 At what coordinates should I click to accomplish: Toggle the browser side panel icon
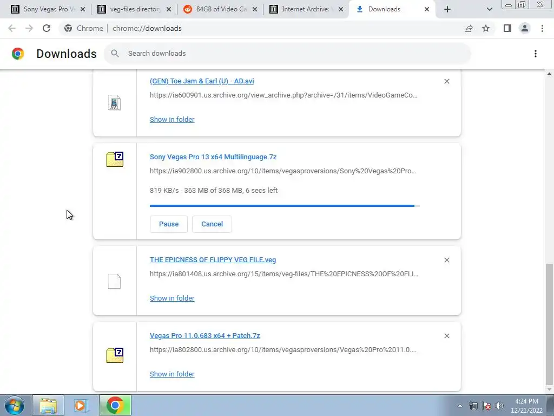[x=507, y=28]
